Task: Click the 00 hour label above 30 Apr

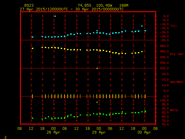Action: 144,129
